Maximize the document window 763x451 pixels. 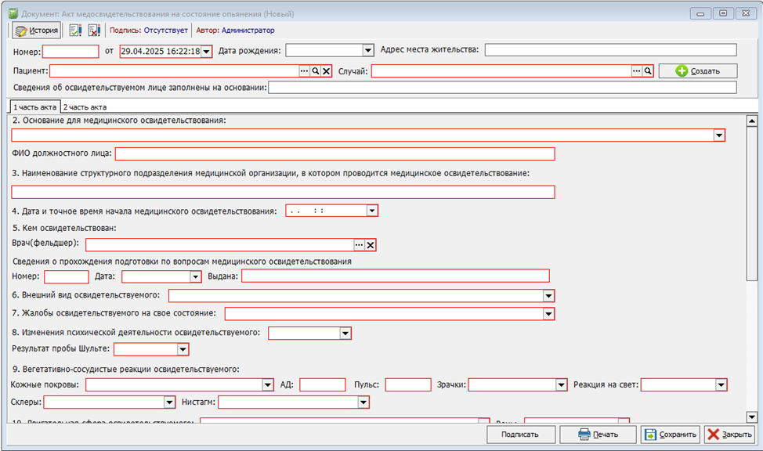[x=723, y=13]
